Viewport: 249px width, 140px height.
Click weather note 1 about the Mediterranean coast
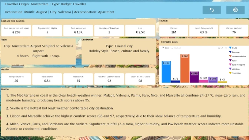click(x=126, y=98)
